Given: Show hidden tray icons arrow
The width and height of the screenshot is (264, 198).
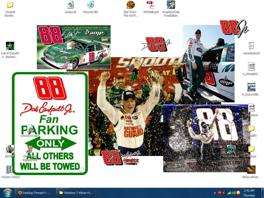Looking at the screenshot, I should coord(215,193).
